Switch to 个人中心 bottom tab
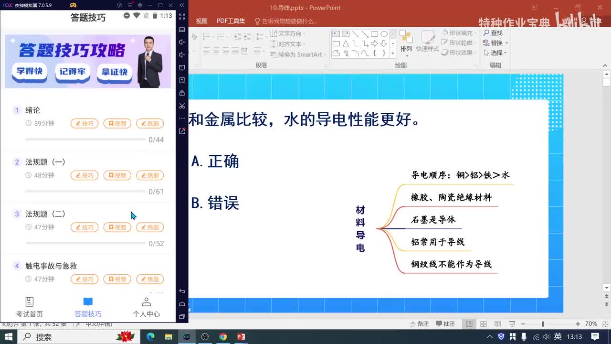This screenshot has width=611, height=344. (146, 307)
